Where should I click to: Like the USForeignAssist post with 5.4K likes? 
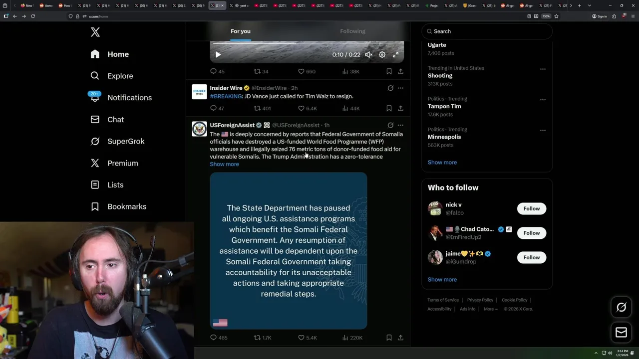307,338
